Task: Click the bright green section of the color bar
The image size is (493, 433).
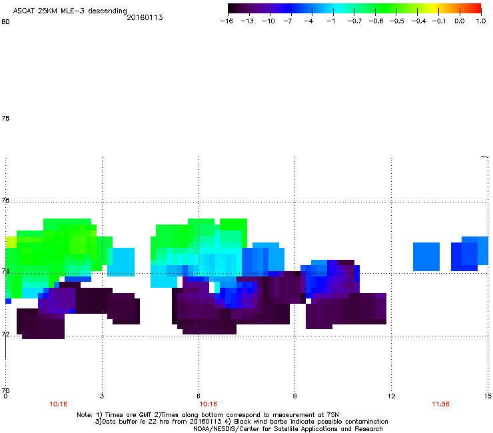Action: click(386, 8)
